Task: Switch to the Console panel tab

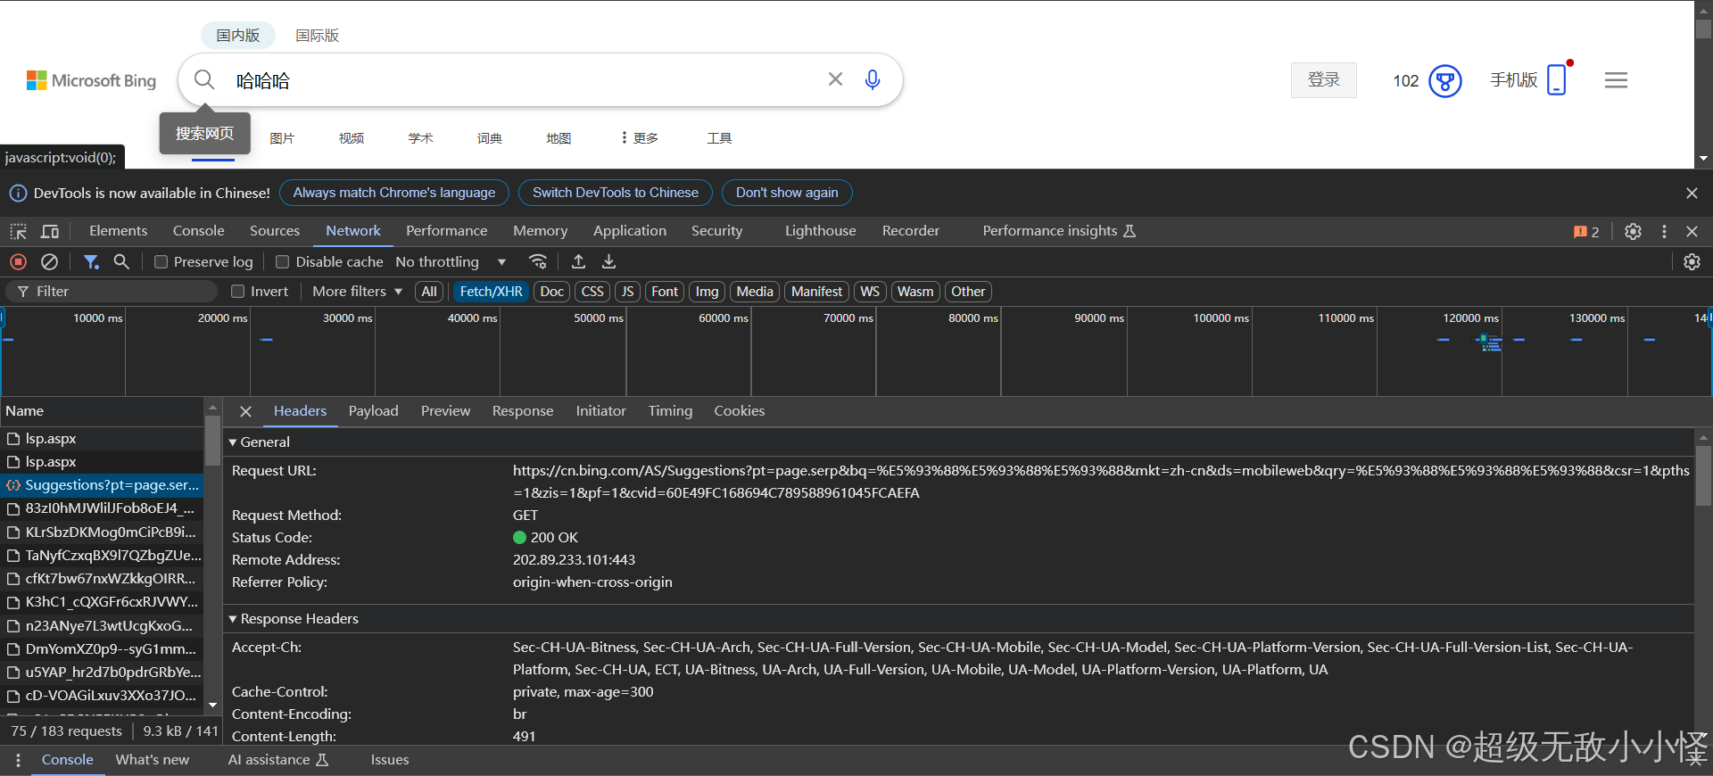Action: [x=198, y=231]
